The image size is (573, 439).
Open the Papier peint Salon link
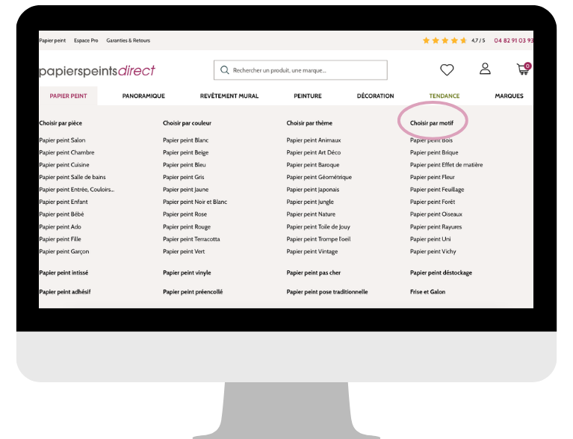62,140
